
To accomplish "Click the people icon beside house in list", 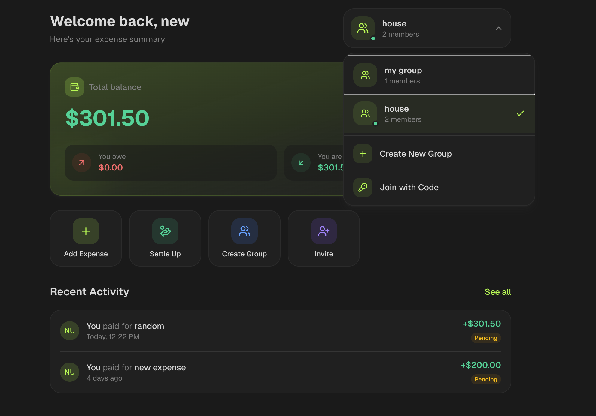I will [x=365, y=113].
